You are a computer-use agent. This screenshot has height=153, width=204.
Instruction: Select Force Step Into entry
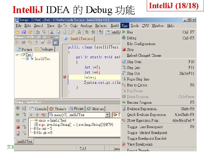pos(158,79)
